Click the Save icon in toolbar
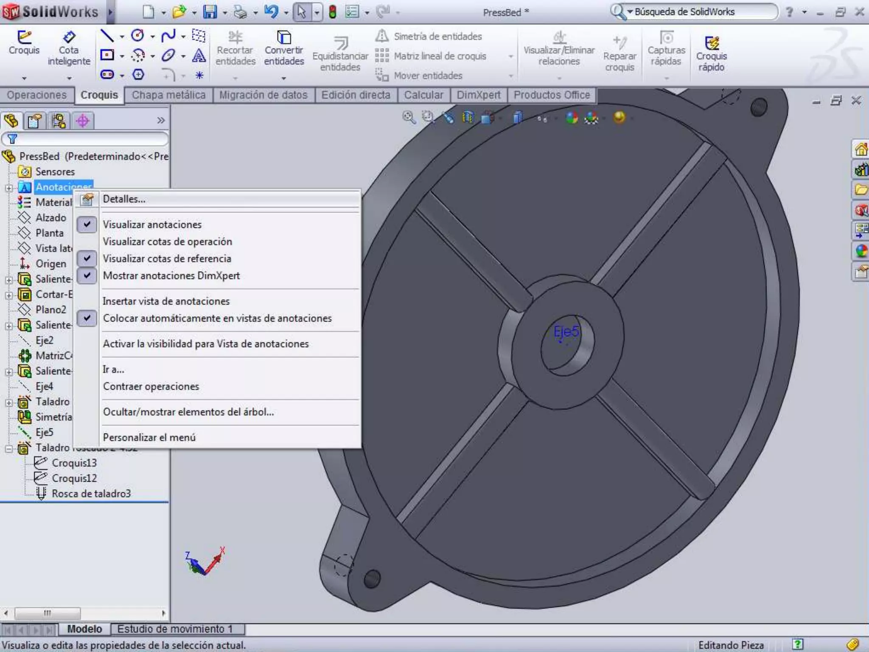 tap(210, 12)
